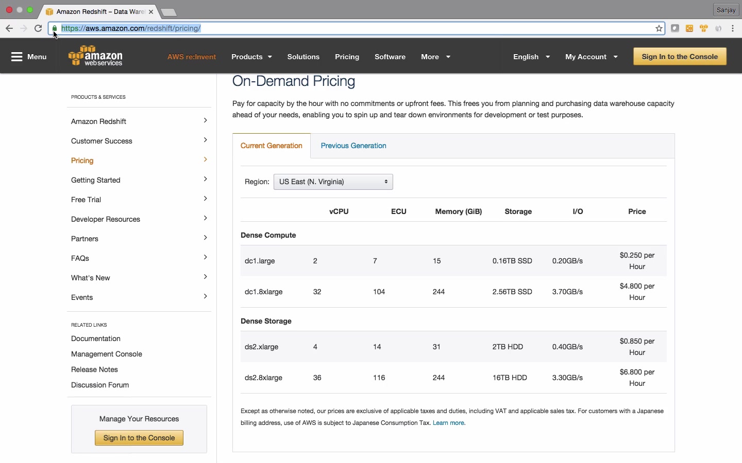Open the English language dropdown

tap(531, 57)
